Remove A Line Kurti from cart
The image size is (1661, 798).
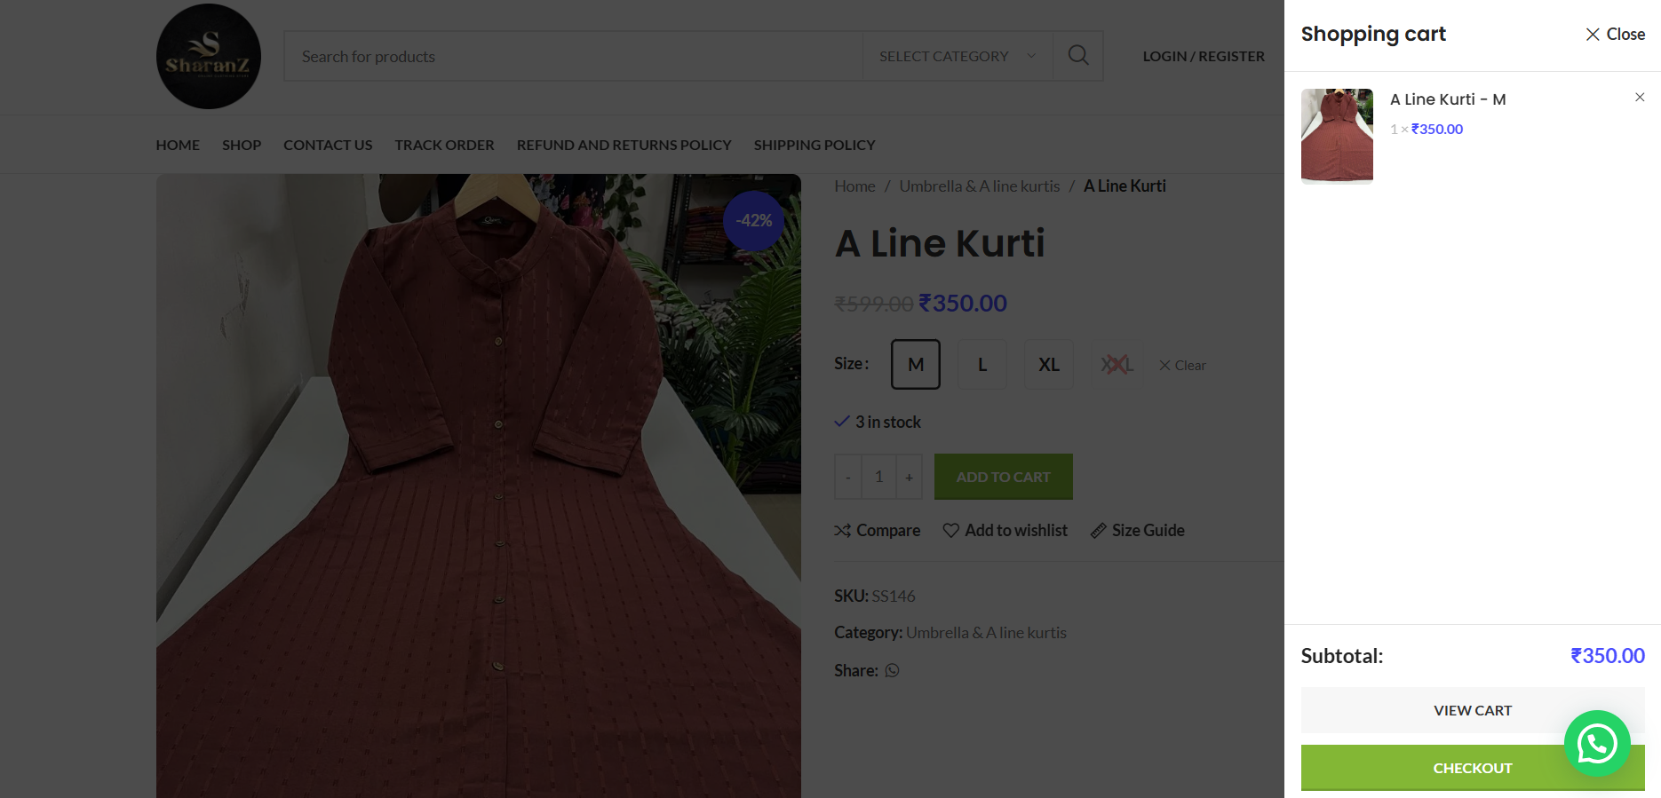(1639, 98)
